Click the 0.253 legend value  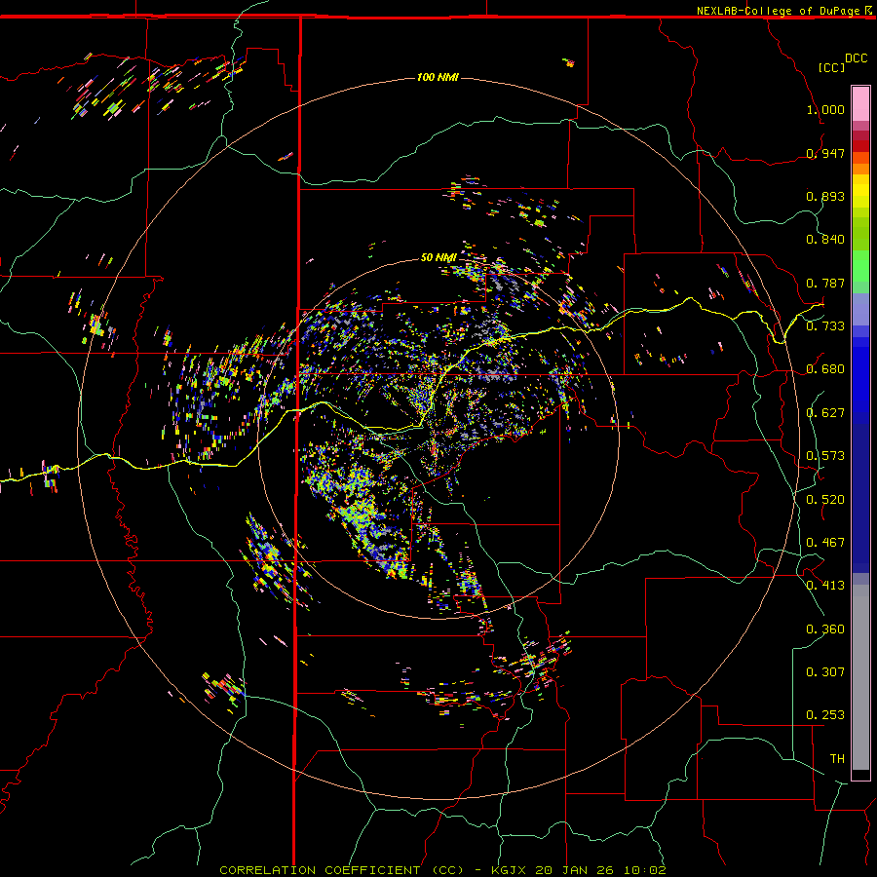(825, 715)
